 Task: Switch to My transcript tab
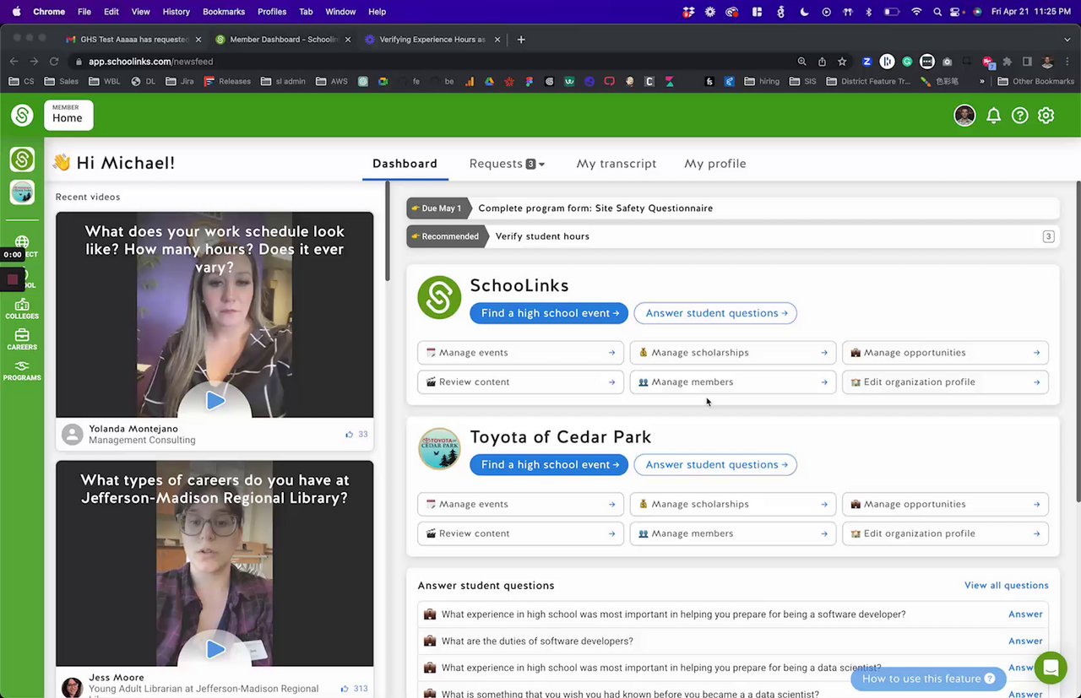pos(616,164)
